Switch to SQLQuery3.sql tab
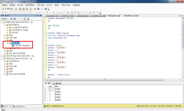 [60, 16]
